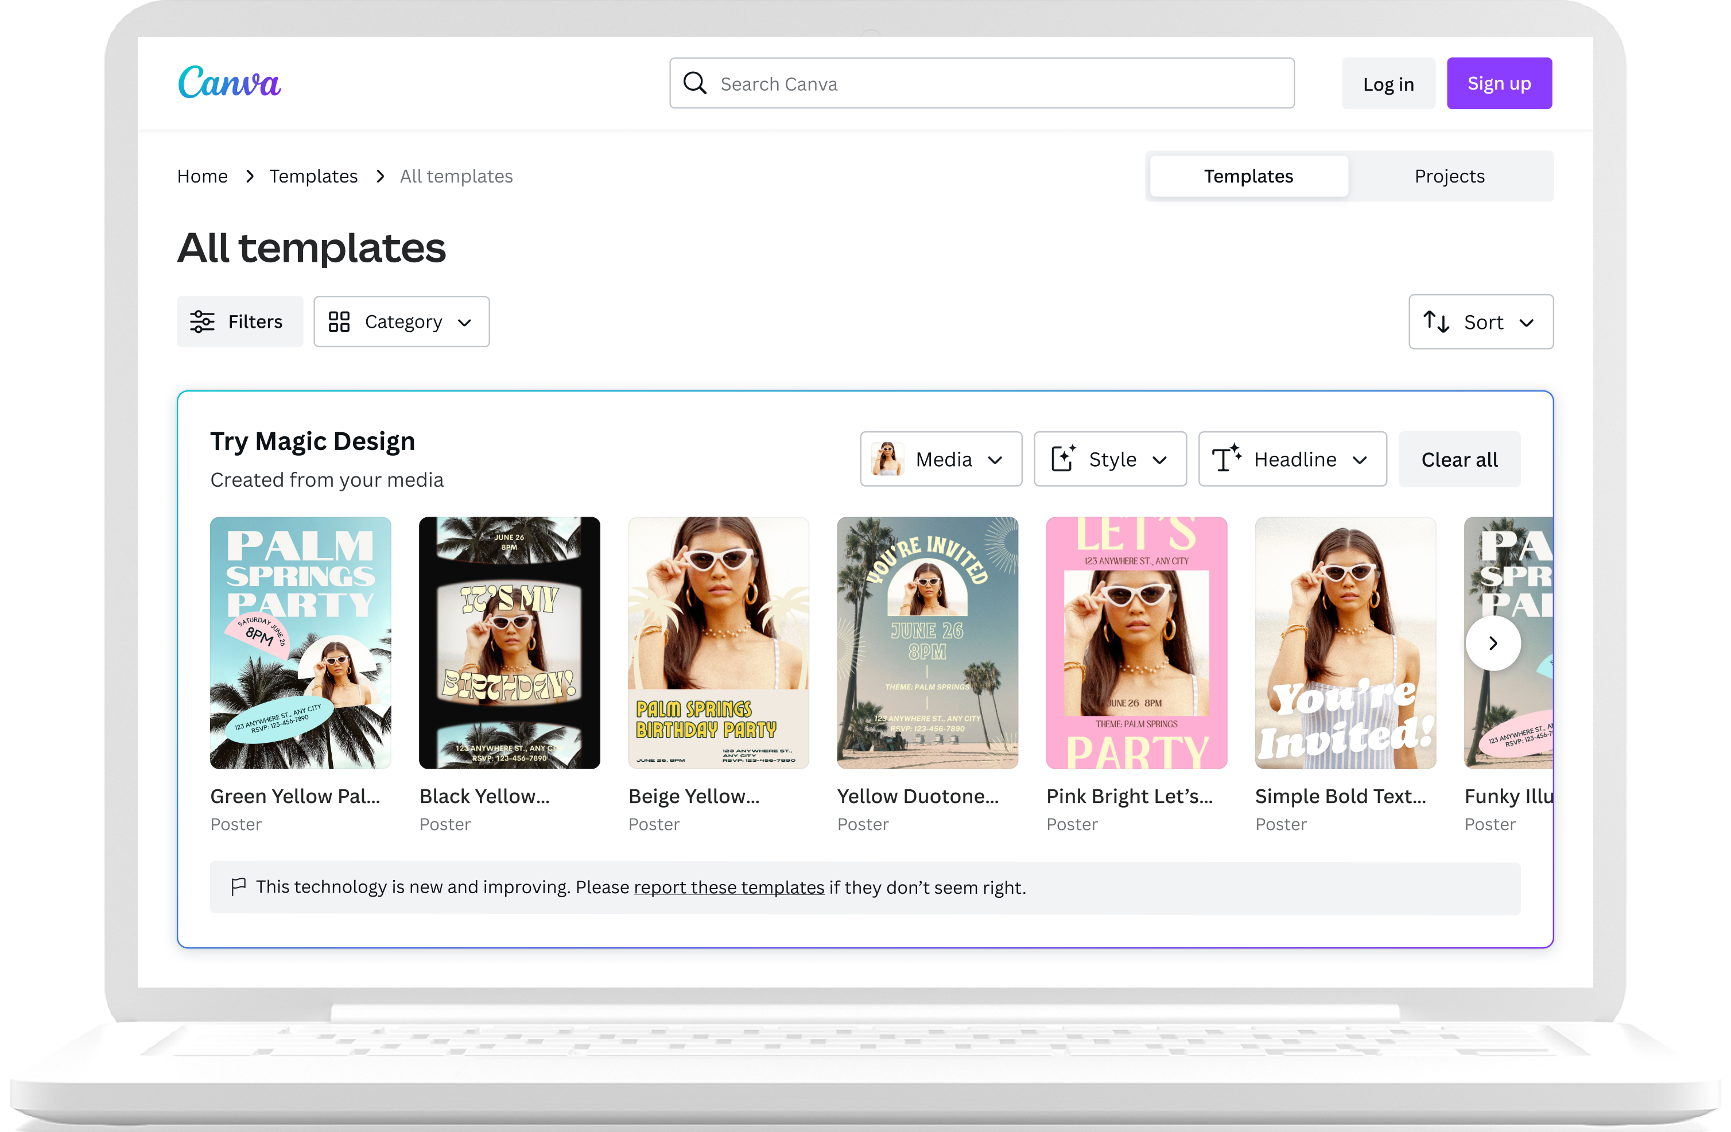Click the Sort order toggle
The image size is (1731, 1132).
click(1481, 321)
